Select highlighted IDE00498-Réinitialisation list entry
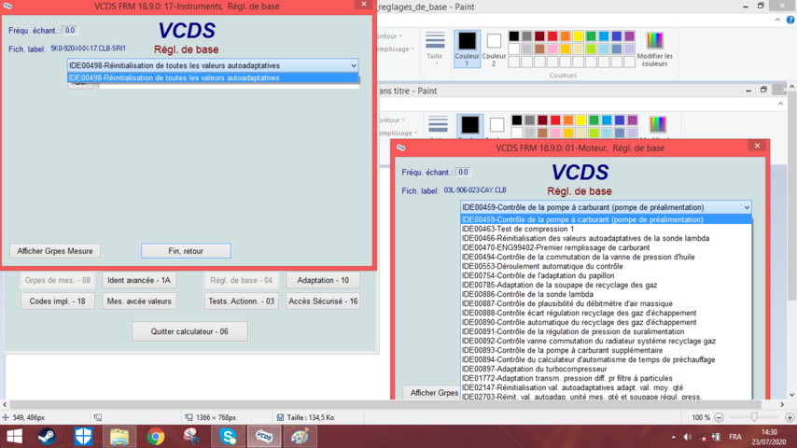 [213, 77]
